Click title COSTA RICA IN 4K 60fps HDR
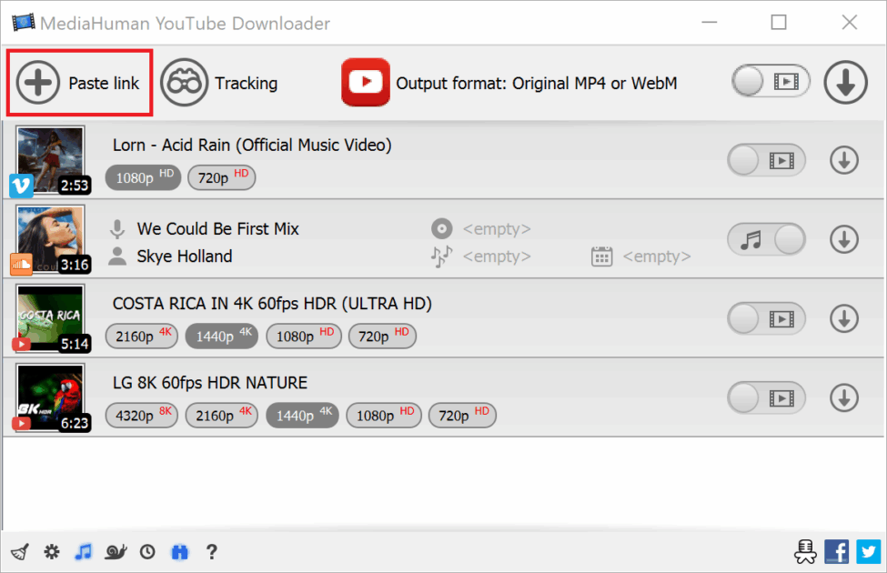887x573 pixels. click(272, 304)
